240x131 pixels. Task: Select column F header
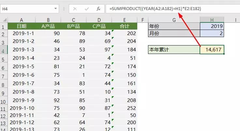click(x=142, y=20)
